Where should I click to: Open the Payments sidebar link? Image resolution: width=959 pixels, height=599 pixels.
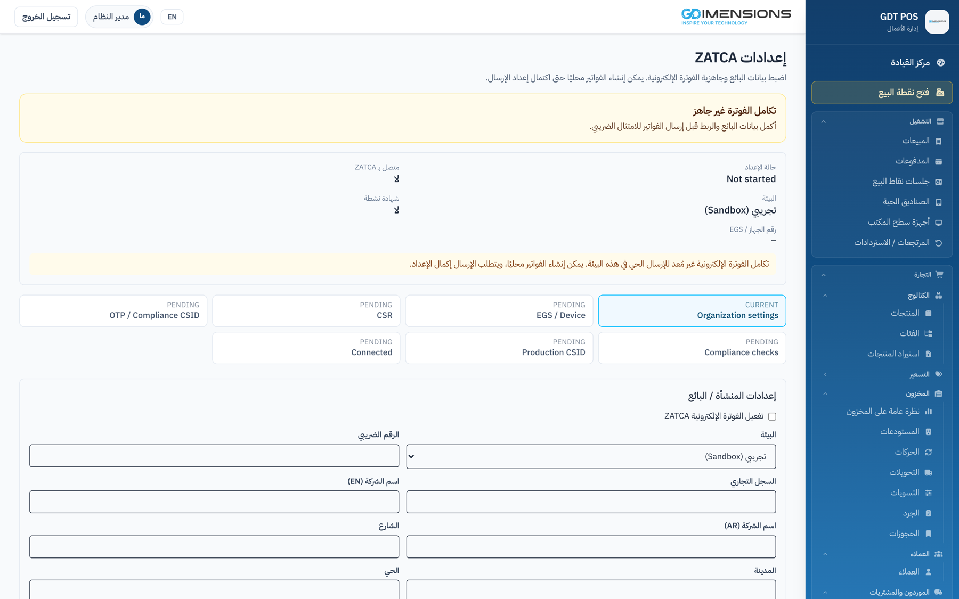[912, 161]
